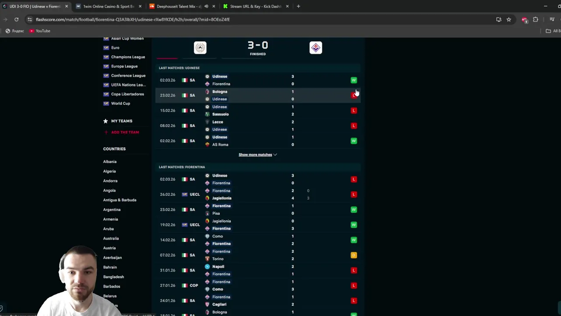Image resolution: width=561 pixels, height=316 pixels.
Task: Open the Fiorentina vs Pisa 23.02.26 match
Action: tap(258, 210)
